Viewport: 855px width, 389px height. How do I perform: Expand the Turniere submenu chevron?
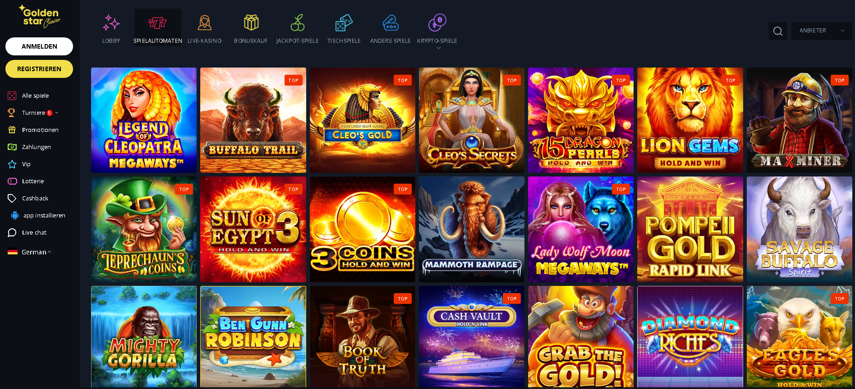point(57,113)
